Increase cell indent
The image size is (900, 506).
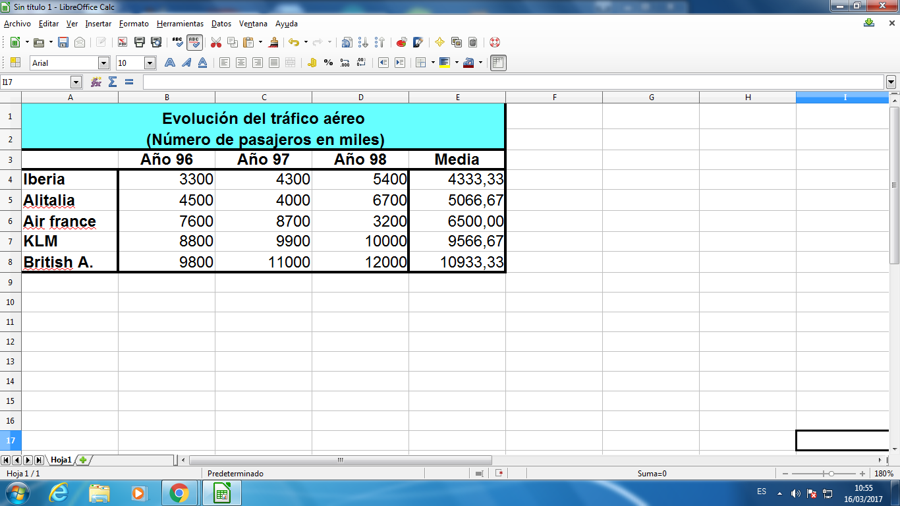click(399, 63)
